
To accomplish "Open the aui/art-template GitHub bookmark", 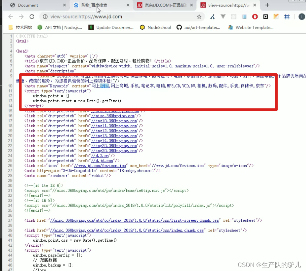I will [199, 27].
